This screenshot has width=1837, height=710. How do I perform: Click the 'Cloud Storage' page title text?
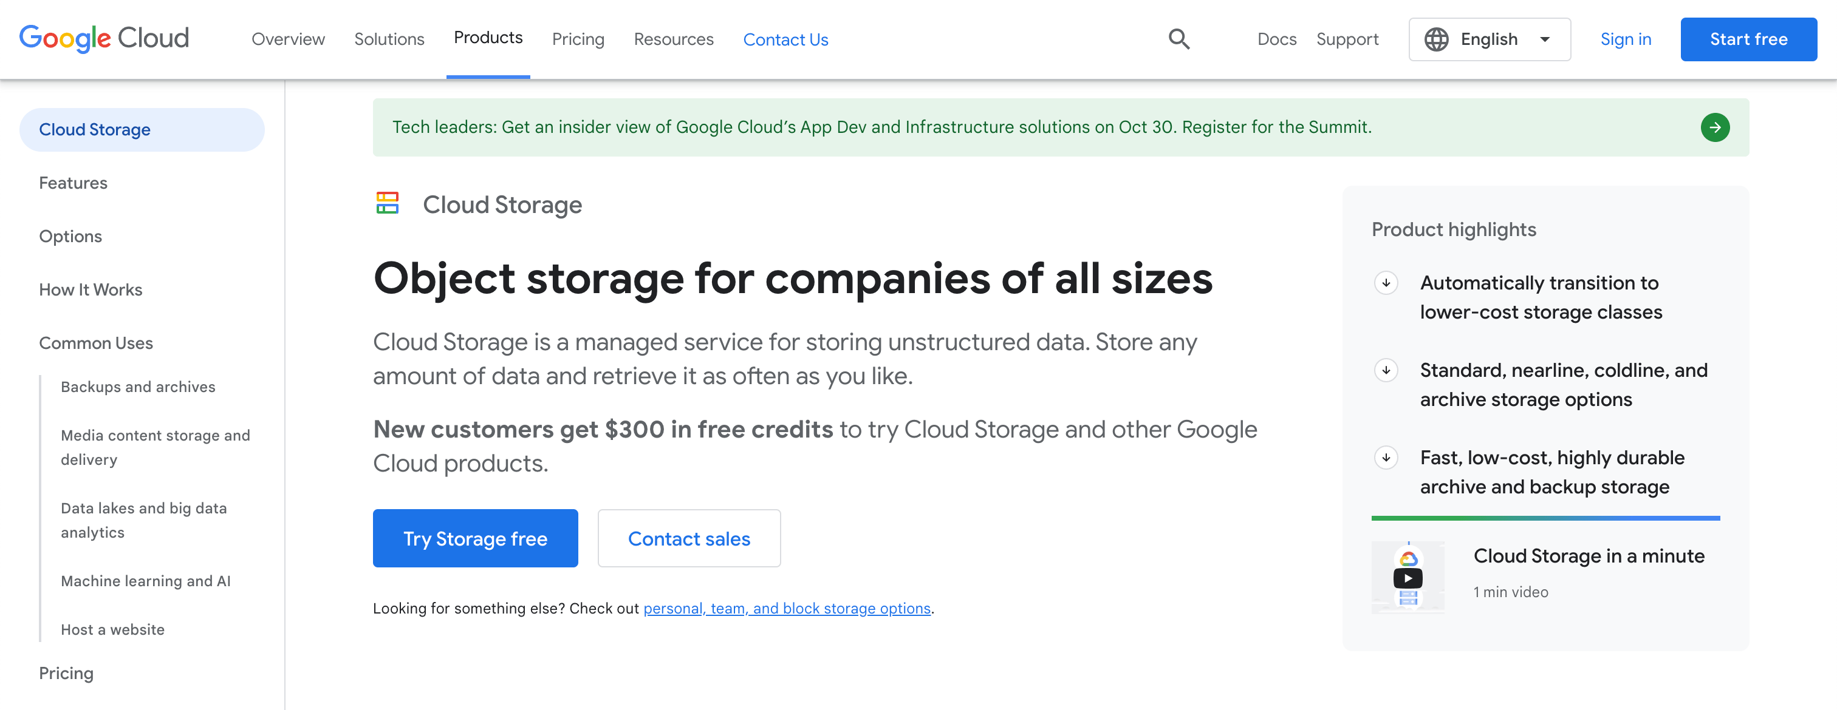502,205
